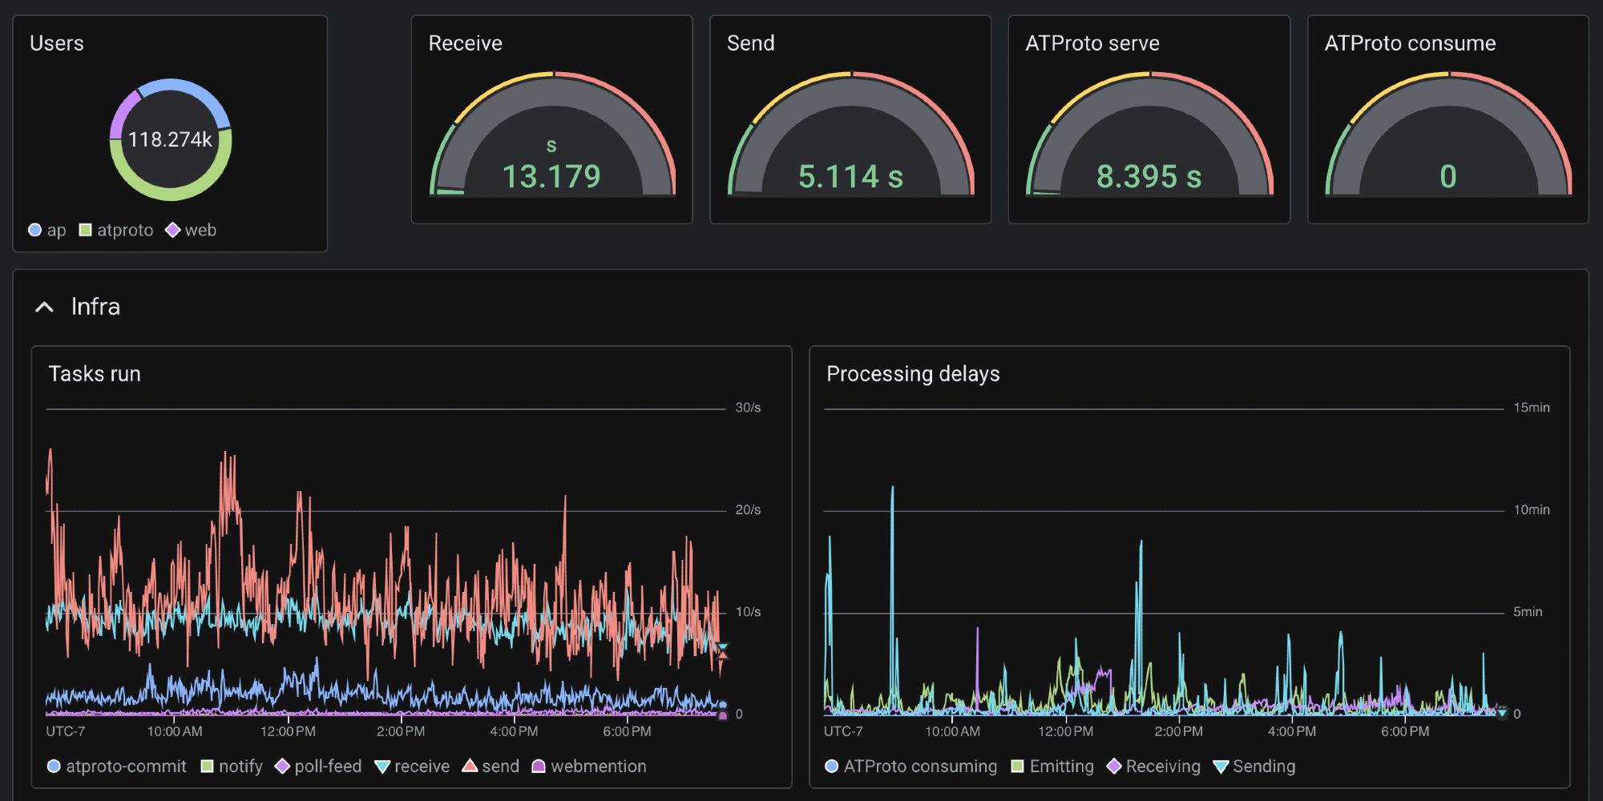Click the 118.274k Users donut chart
This screenshot has height=801, width=1603.
point(171,139)
